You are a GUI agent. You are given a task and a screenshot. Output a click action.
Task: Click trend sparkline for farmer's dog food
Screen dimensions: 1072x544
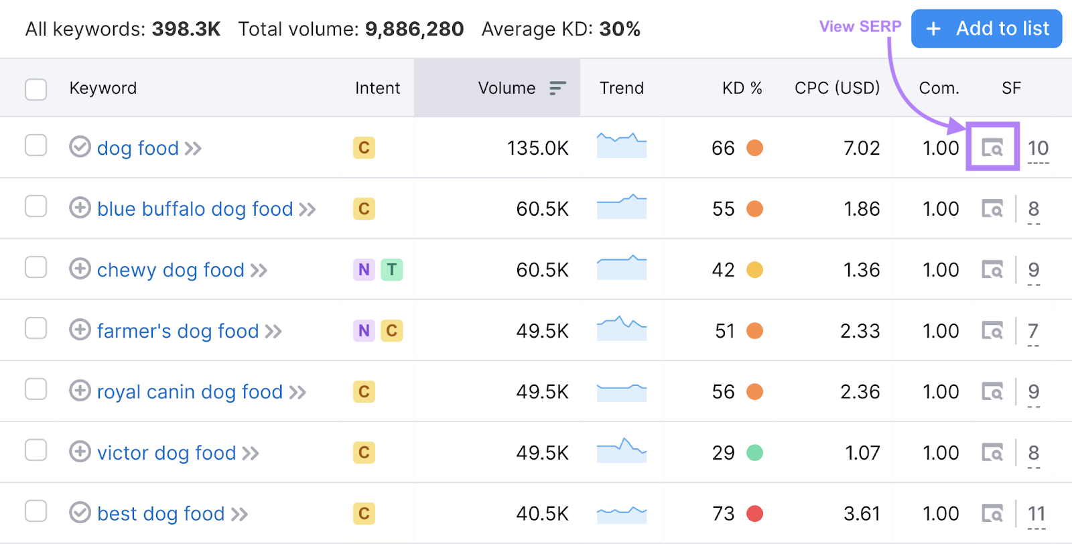coord(621,328)
